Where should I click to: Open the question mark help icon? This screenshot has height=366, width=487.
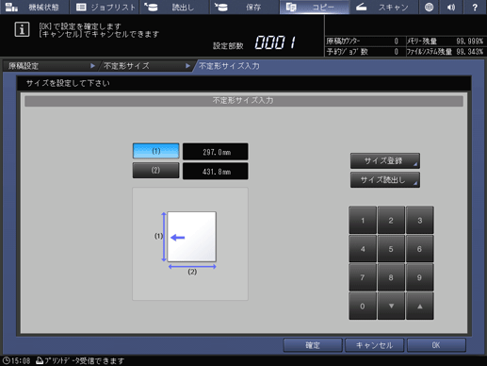(475, 7)
